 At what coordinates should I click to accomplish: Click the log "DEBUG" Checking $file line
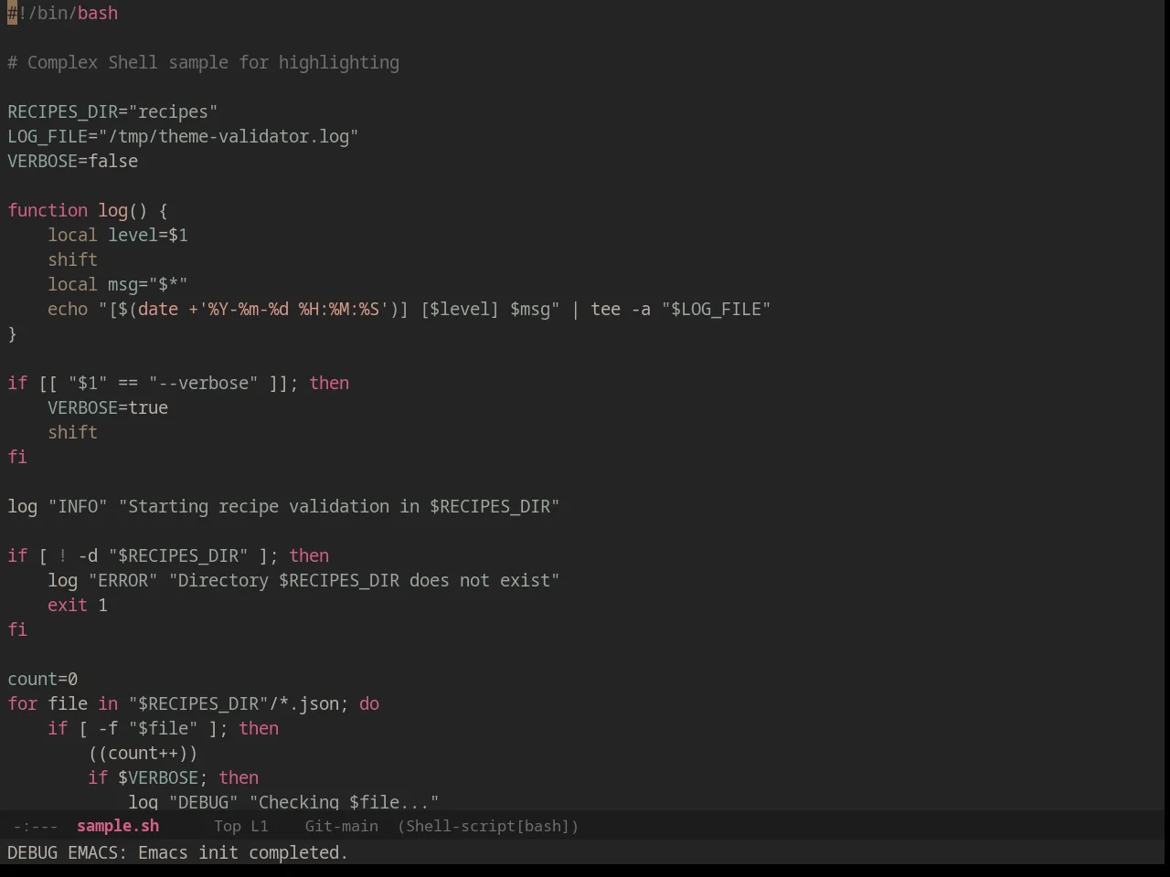283,801
